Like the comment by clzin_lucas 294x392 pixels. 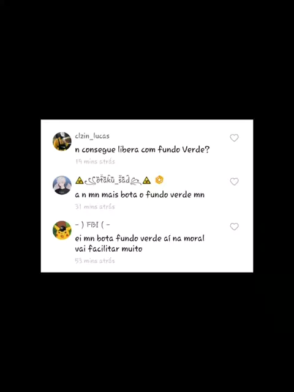(x=234, y=138)
